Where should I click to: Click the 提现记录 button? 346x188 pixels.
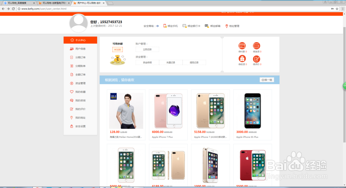(194, 63)
